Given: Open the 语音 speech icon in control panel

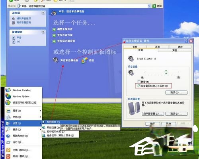Looking at the screenshot, I should (x=84, y=60).
